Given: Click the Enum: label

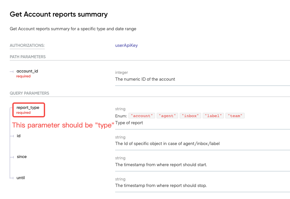Looking at the screenshot, I should coord(121,116).
